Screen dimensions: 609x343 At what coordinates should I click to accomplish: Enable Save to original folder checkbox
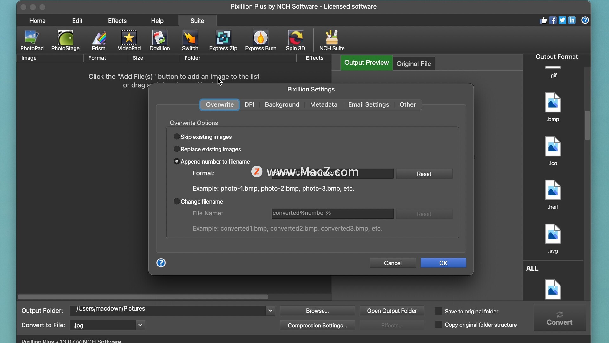438,311
